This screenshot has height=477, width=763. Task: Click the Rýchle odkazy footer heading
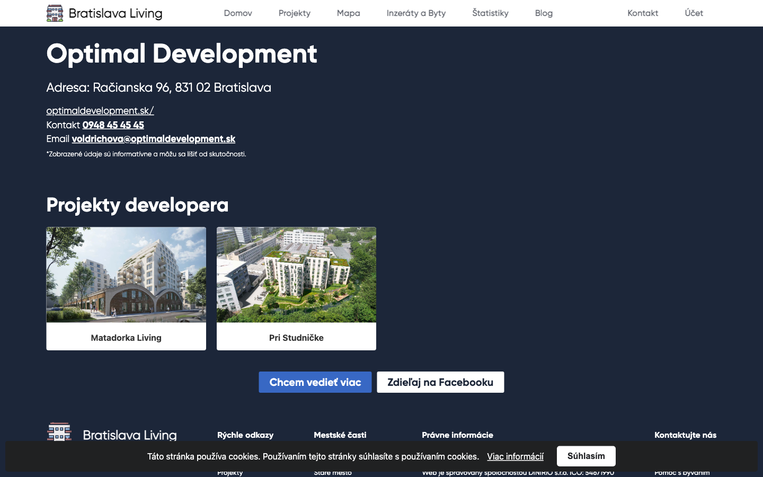pos(245,435)
